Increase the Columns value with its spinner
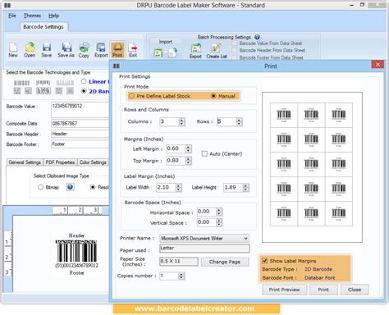Screen dimensions: 389x315 pyautogui.click(x=182, y=120)
